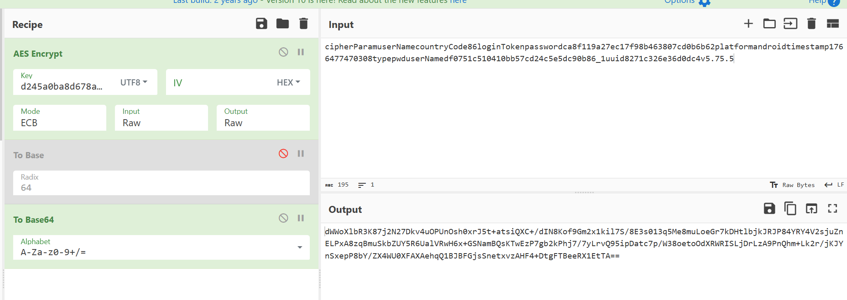The width and height of the screenshot is (847, 300).
Task: Disable the AES Encrypt operation
Action: coord(283,52)
